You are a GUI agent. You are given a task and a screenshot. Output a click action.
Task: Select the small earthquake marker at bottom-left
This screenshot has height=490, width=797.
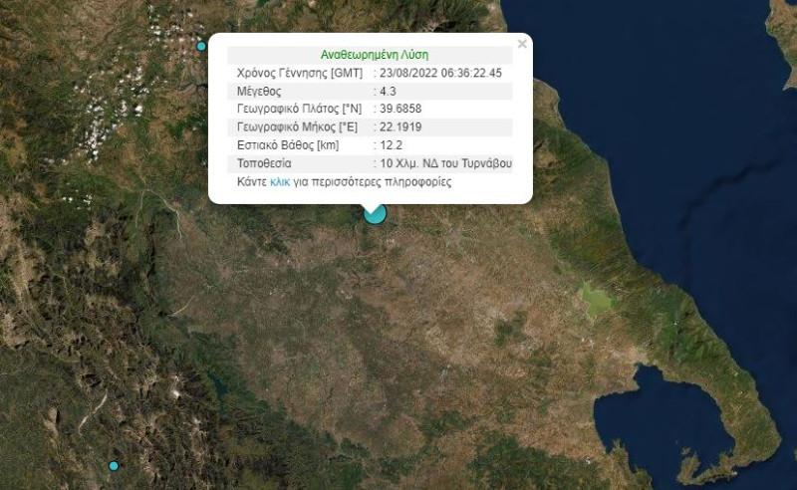[114, 466]
